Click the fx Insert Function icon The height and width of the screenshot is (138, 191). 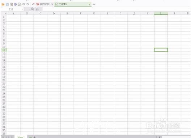click(37, 9)
